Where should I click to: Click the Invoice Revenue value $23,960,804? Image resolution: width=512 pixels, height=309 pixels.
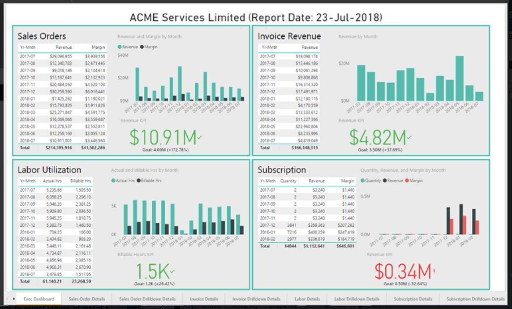click(306, 127)
